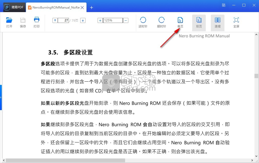
Task: Go to next page with down arrow
Action: point(83,20)
